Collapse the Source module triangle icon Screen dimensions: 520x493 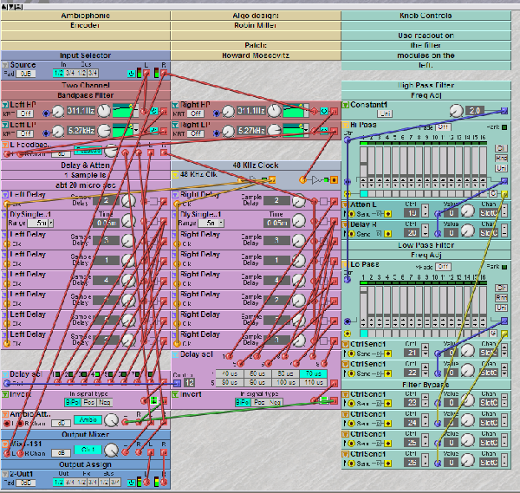click(x=4, y=65)
